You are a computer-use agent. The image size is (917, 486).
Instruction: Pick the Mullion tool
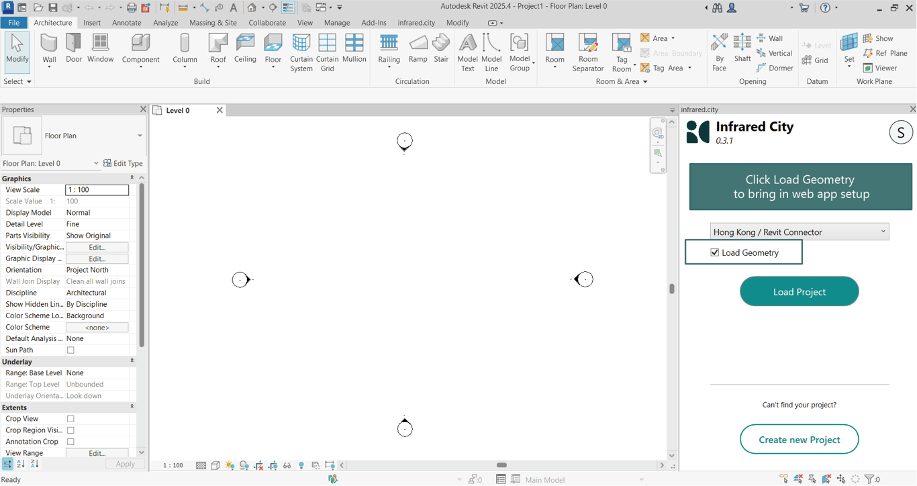click(x=354, y=48)
